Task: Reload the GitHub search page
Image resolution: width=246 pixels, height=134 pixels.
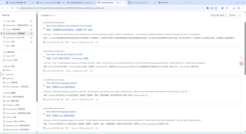Action: coord(12,8)
